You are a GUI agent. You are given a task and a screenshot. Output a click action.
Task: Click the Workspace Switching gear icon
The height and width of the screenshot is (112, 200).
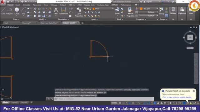(170, 103)
